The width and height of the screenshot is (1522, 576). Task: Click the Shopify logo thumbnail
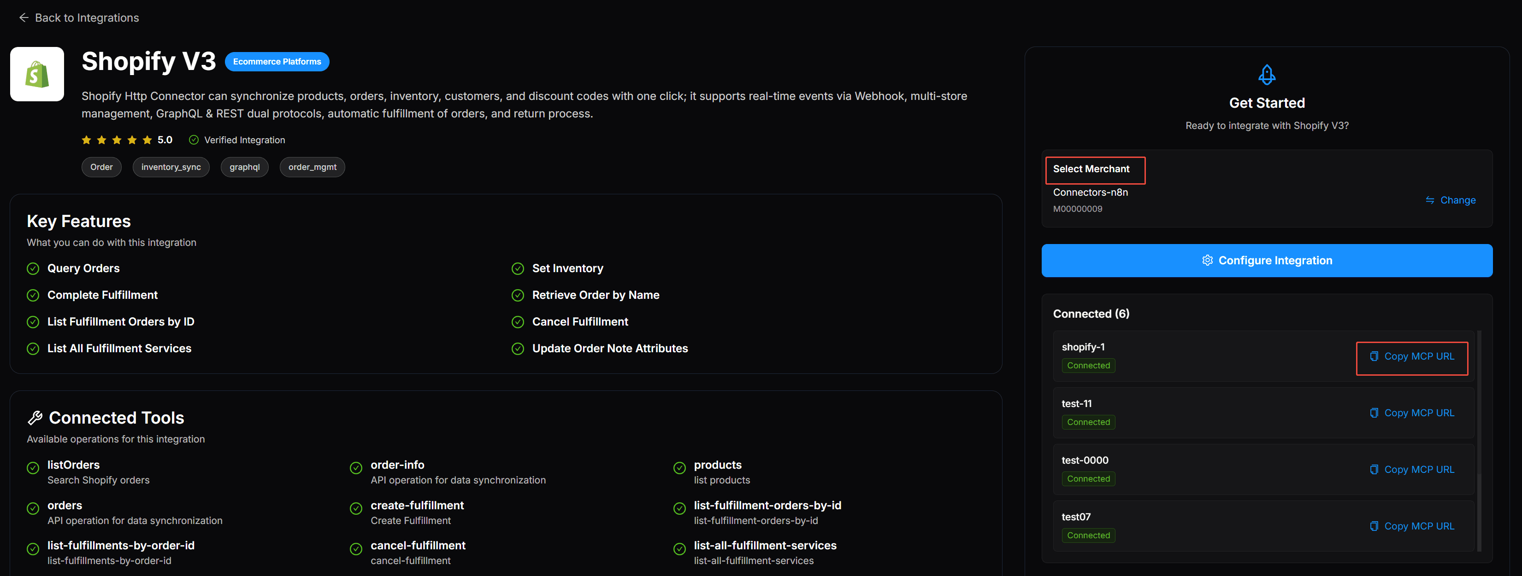pyautogui.click(x=36, y=75)
